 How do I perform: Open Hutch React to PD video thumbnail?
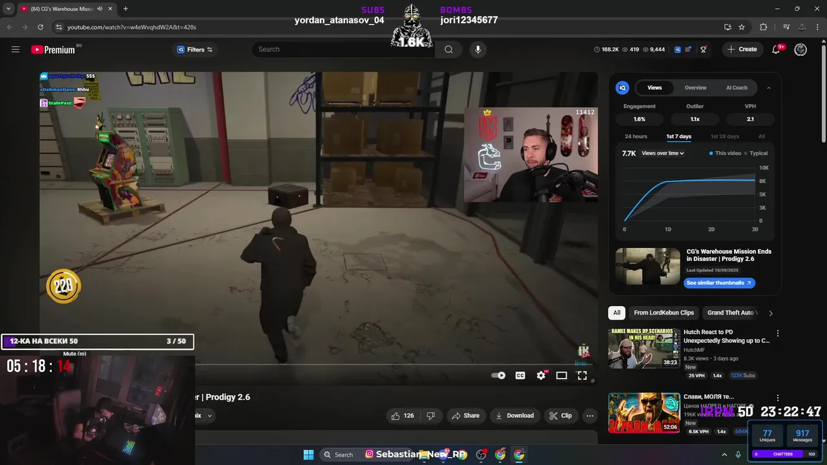pos(644,347)
